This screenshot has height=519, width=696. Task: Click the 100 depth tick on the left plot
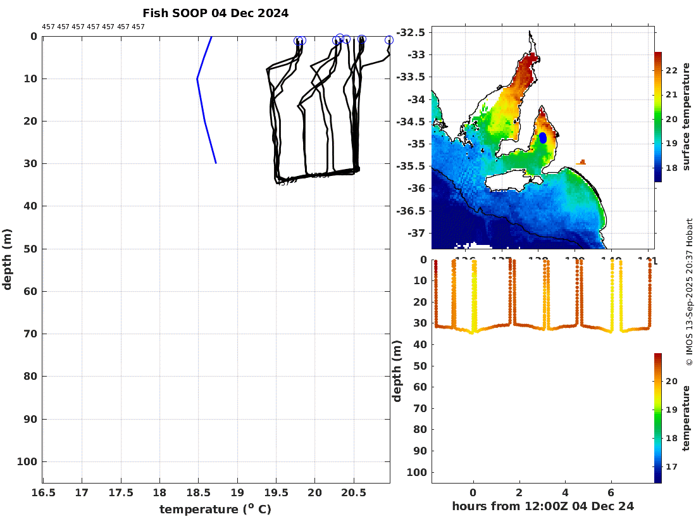click(x=29, y=462)
